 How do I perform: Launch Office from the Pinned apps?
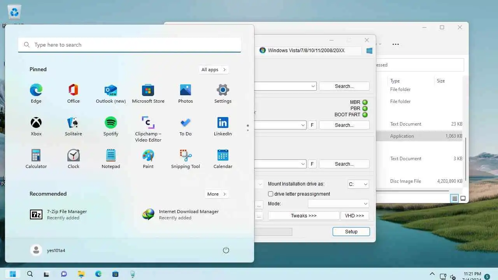coord(73,94)
